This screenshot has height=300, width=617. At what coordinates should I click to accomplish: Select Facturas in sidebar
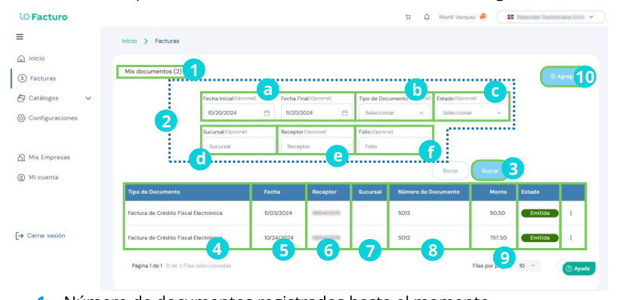click(x=43, y=78)
